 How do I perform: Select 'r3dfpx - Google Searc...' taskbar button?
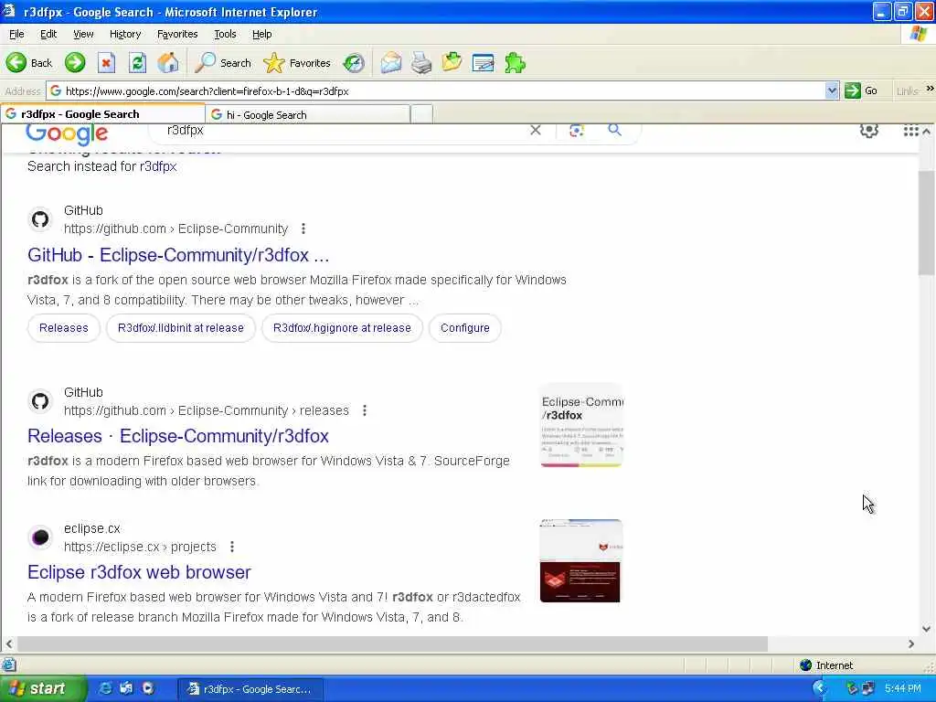250,689
